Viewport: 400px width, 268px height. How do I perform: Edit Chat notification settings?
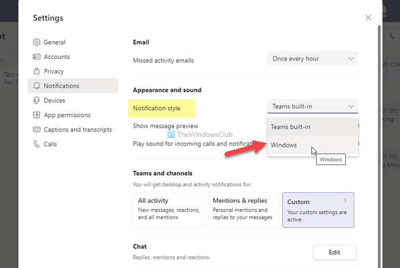334,253
